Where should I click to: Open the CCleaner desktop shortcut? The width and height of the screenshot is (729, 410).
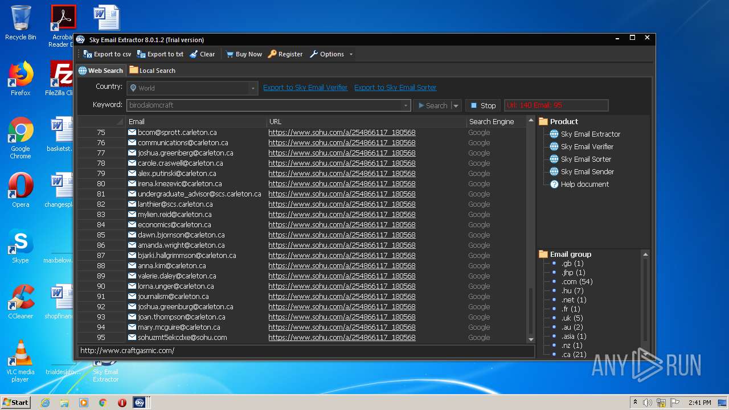(21, 302)
